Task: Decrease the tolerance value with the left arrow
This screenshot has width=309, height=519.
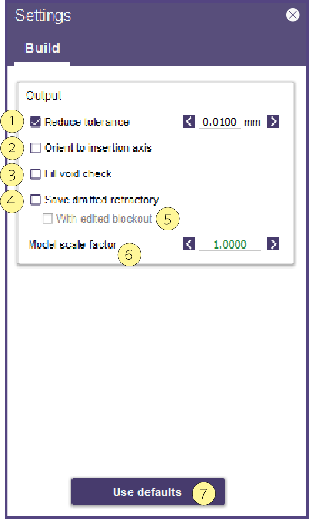Action: 189,121
